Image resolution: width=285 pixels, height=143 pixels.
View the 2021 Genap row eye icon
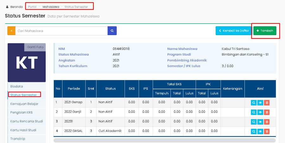[260, 103]
